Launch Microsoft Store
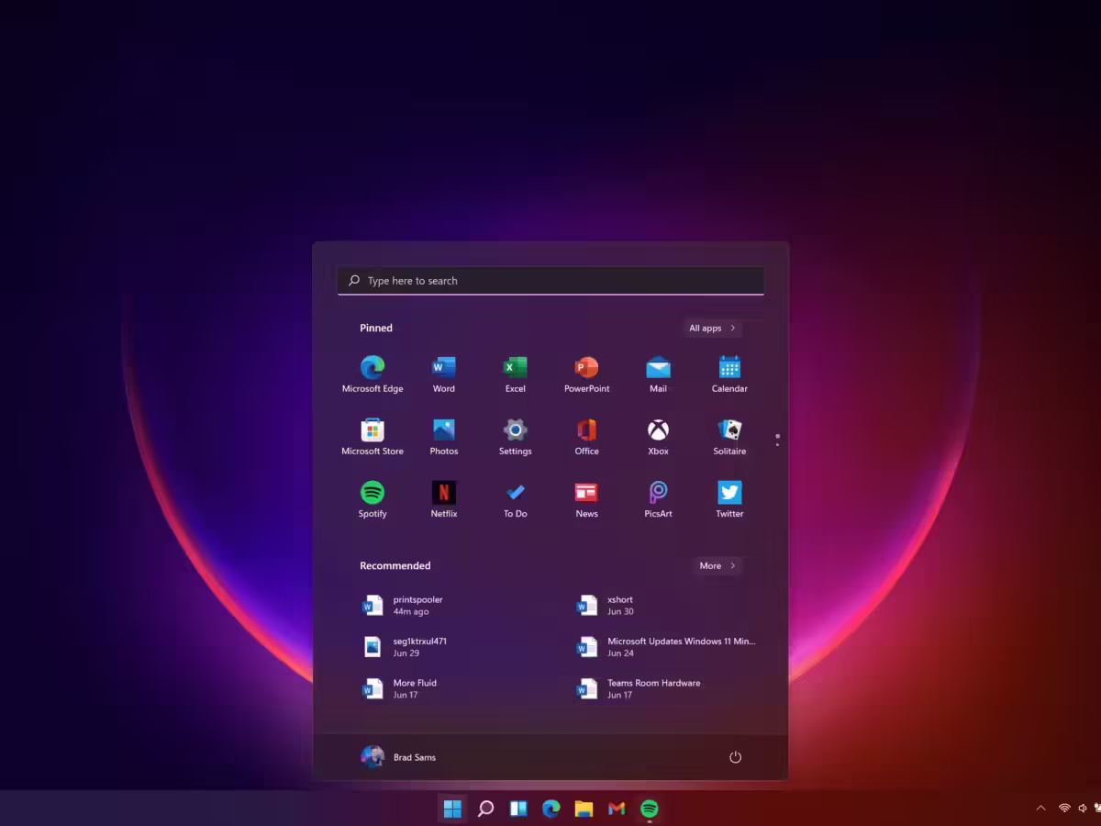 [x=373, y=437]
